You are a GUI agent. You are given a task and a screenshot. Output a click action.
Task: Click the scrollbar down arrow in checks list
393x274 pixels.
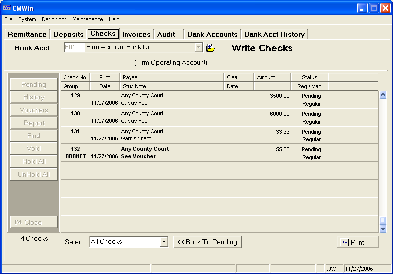(x=383, y=228)
